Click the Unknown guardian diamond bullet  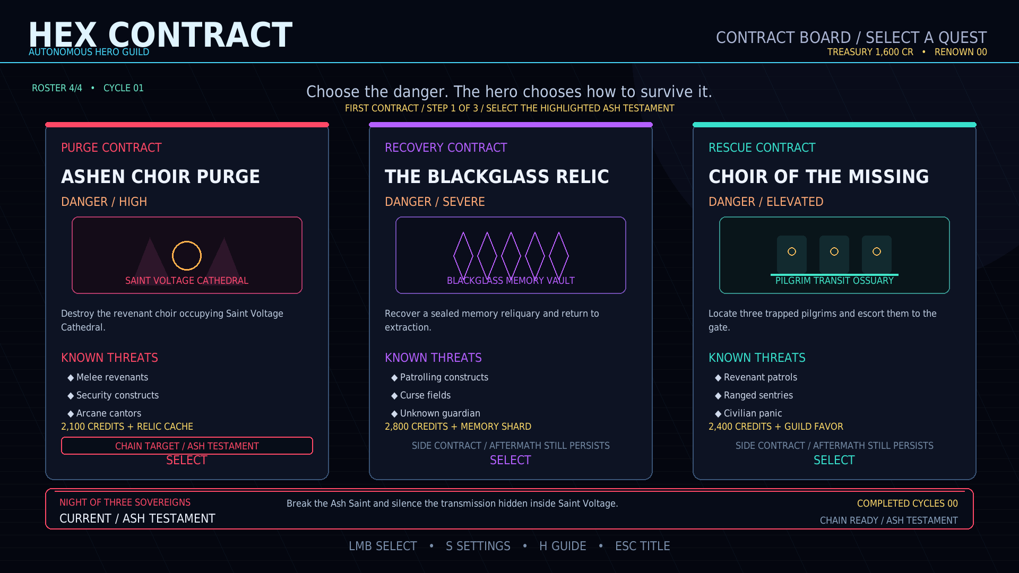394,414
